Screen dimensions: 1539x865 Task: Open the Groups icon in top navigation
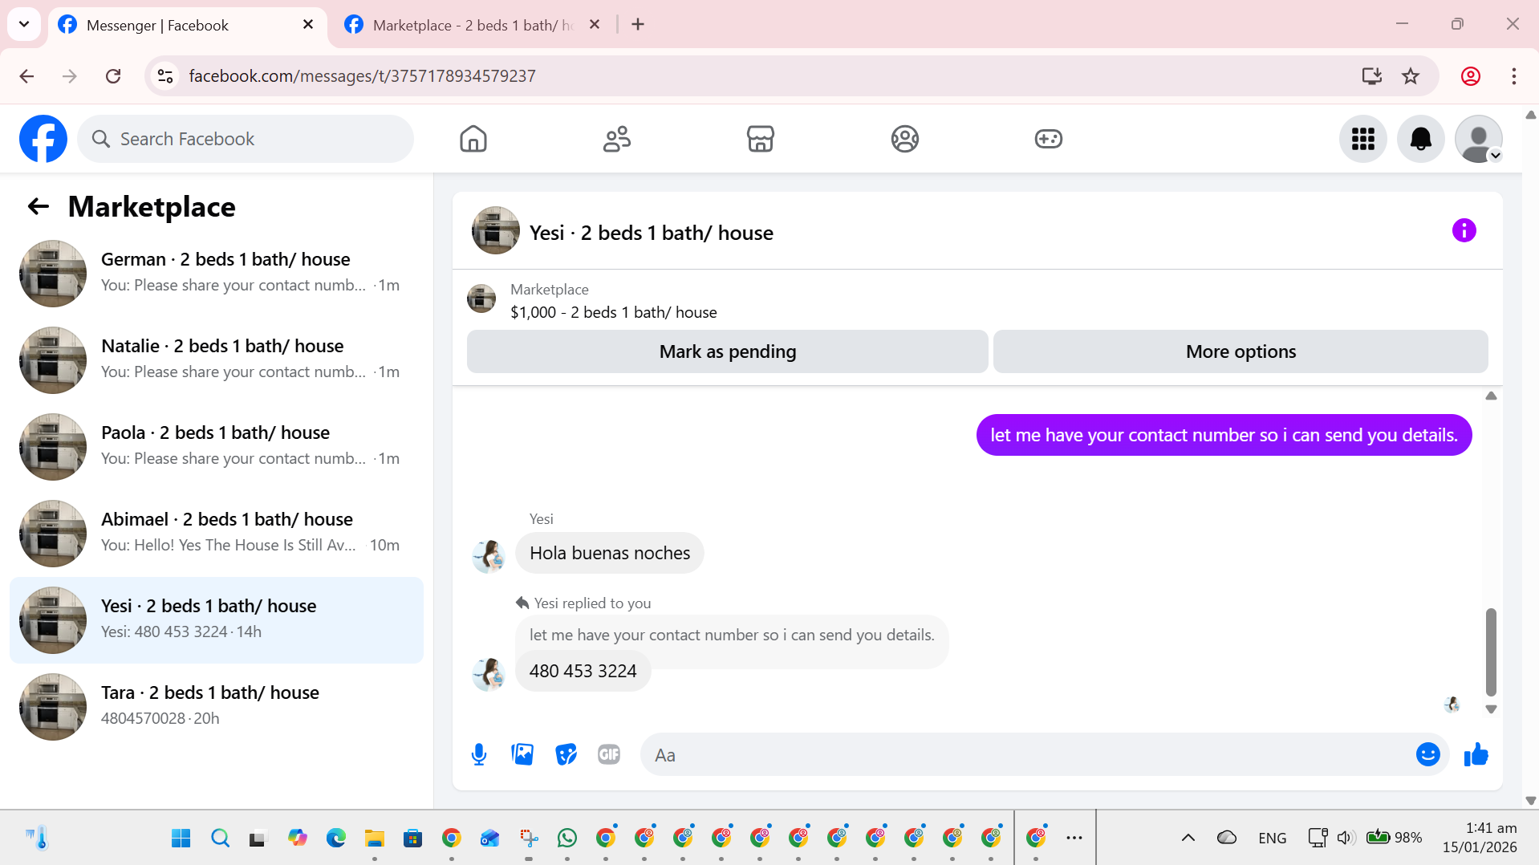[x=904, y=139]
